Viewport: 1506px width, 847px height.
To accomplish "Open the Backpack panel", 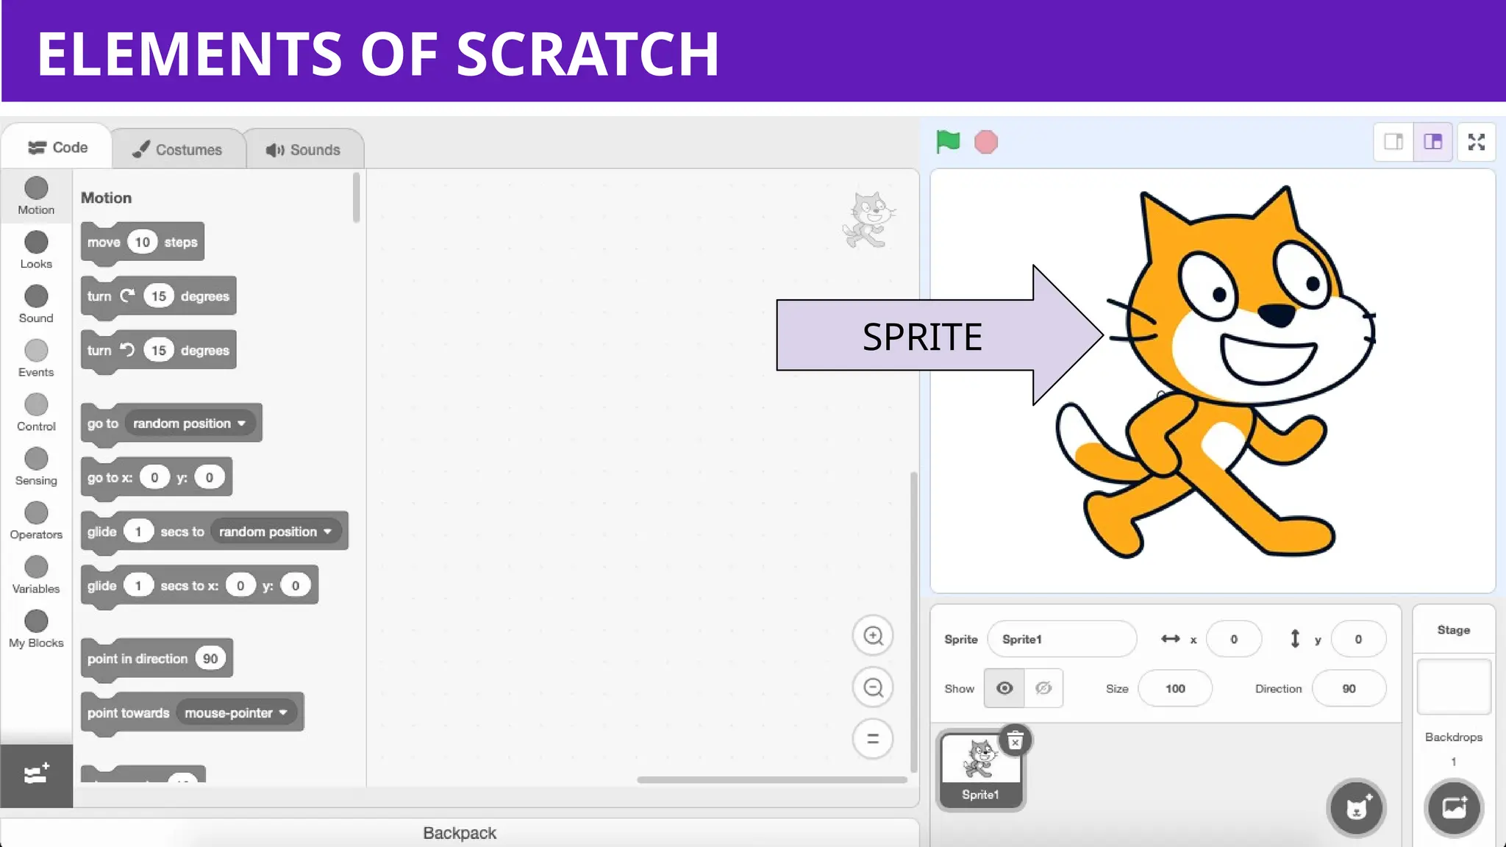I will (x=460, y=832).
